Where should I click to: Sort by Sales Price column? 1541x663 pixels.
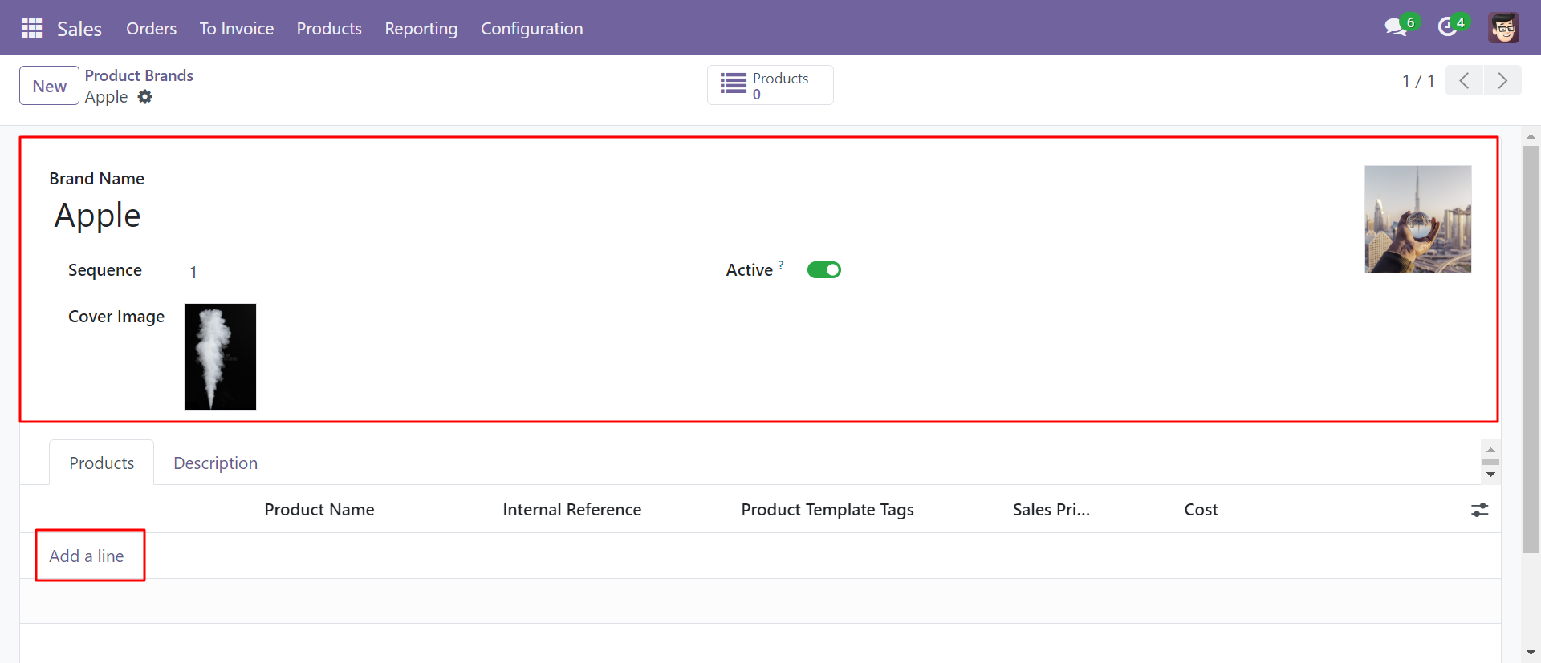[x=1051, y=510]
